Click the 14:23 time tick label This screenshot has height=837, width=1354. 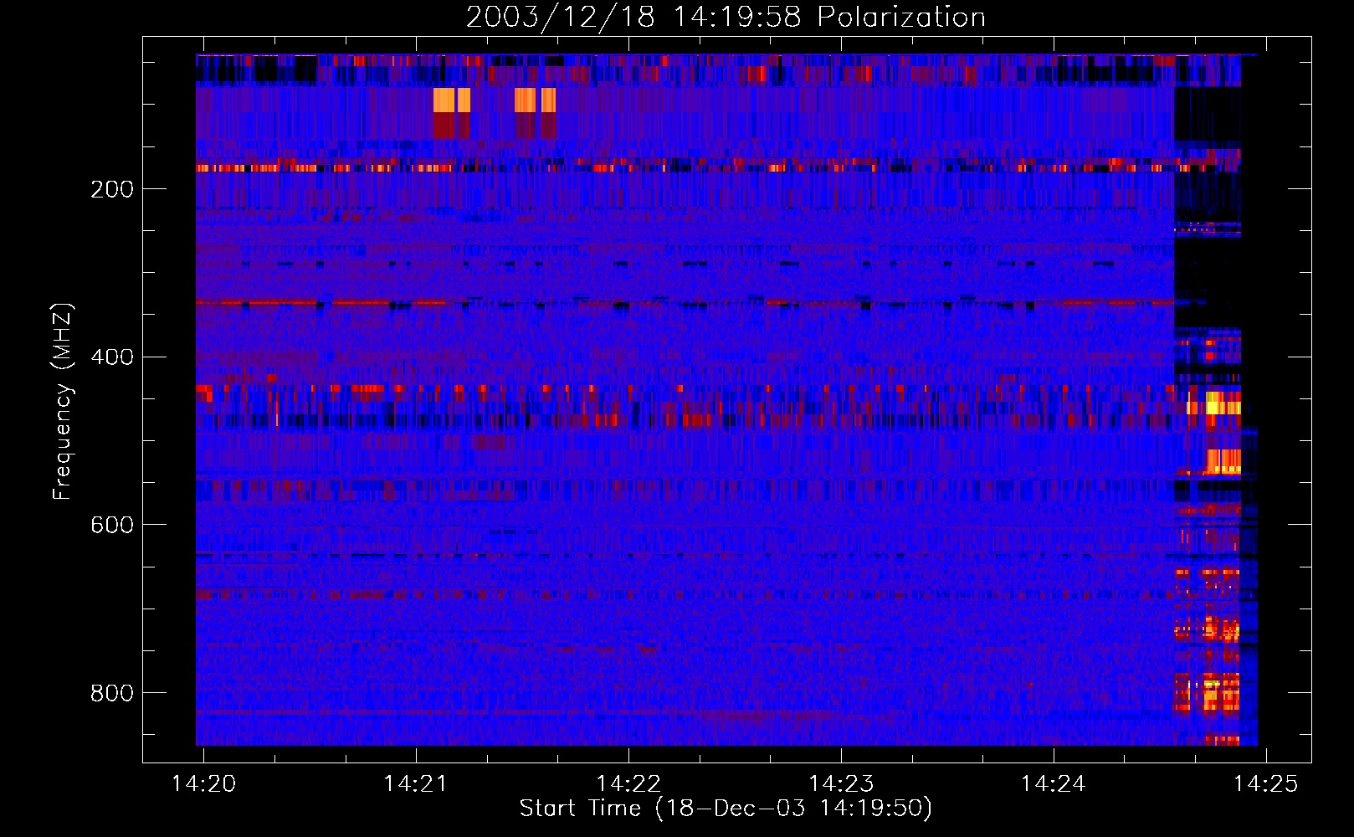(x=841, y=783)
